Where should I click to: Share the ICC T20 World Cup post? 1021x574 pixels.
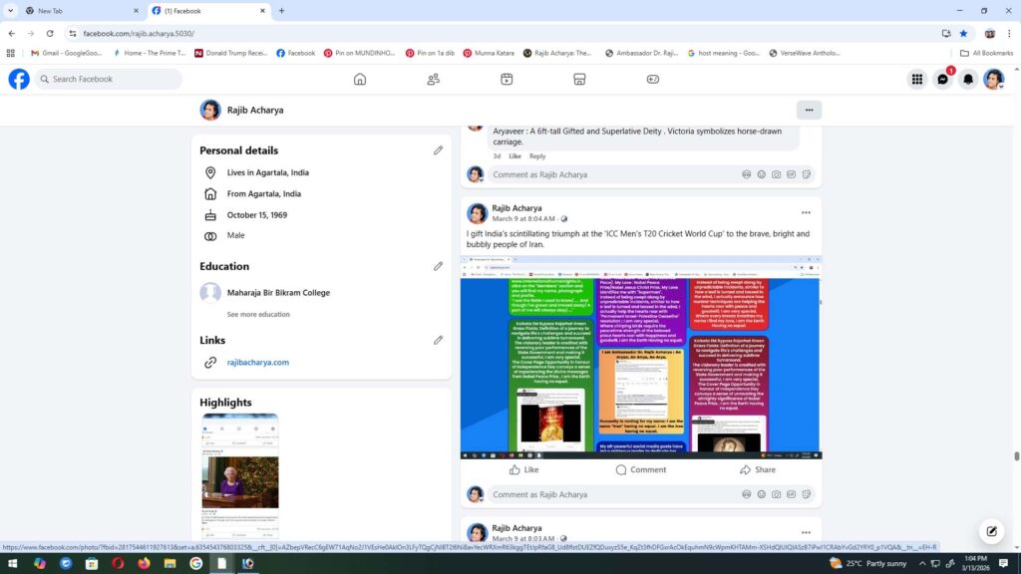click(757, 469)
